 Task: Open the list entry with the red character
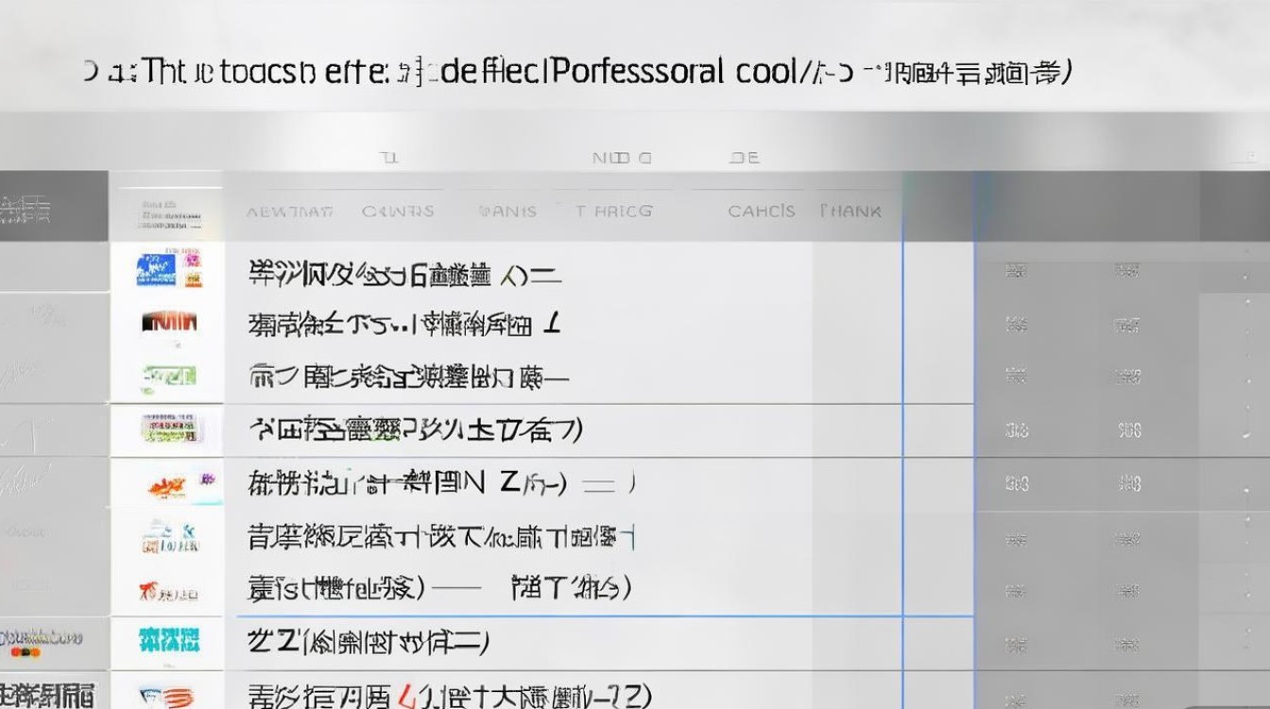click(449, 696)
